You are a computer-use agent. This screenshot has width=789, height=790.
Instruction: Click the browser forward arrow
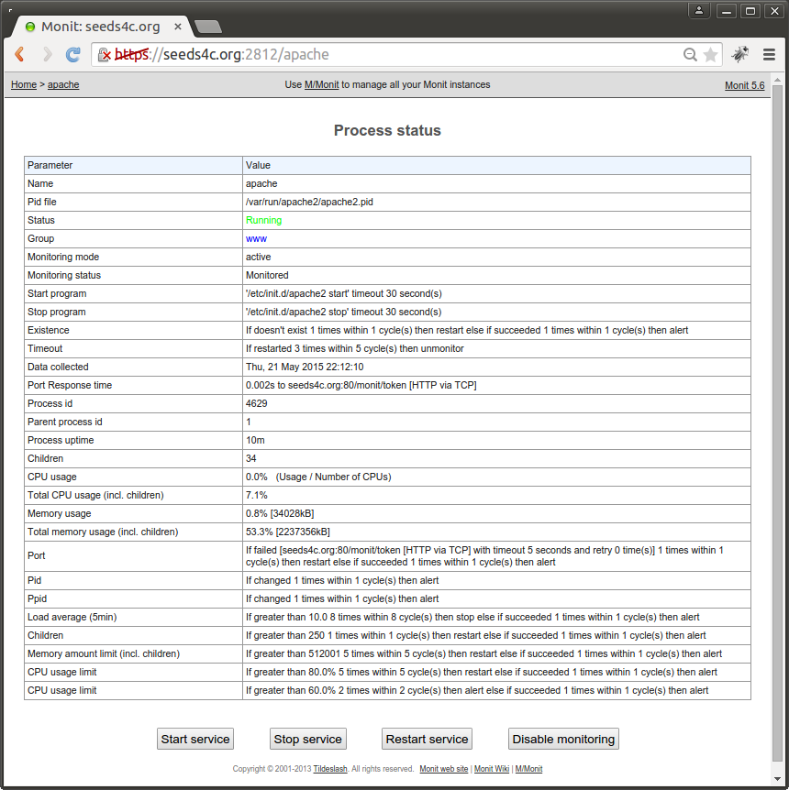click(47, 55)
